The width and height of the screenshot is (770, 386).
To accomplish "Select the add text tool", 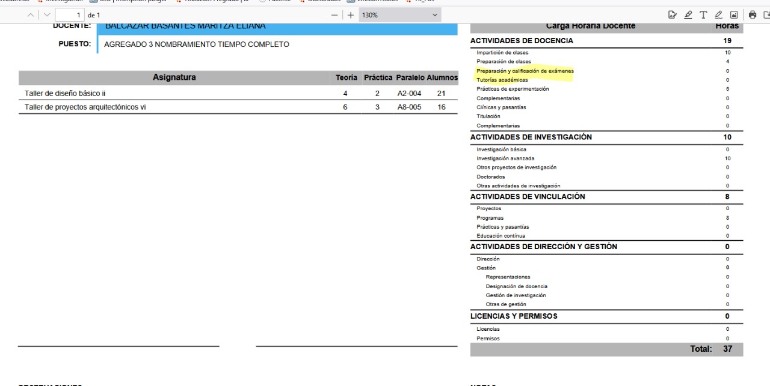I will [703, 15].
